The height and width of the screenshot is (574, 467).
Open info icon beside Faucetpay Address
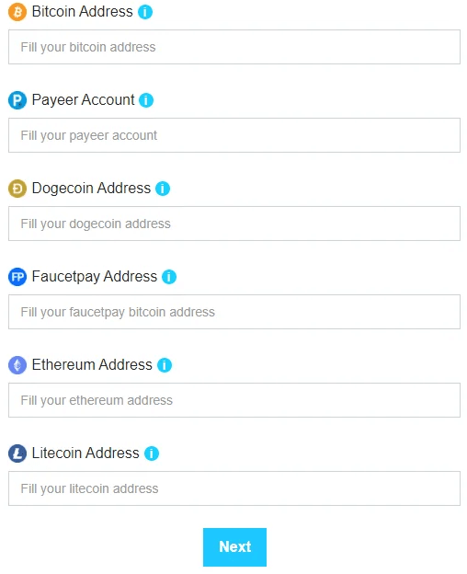[169, 277]
